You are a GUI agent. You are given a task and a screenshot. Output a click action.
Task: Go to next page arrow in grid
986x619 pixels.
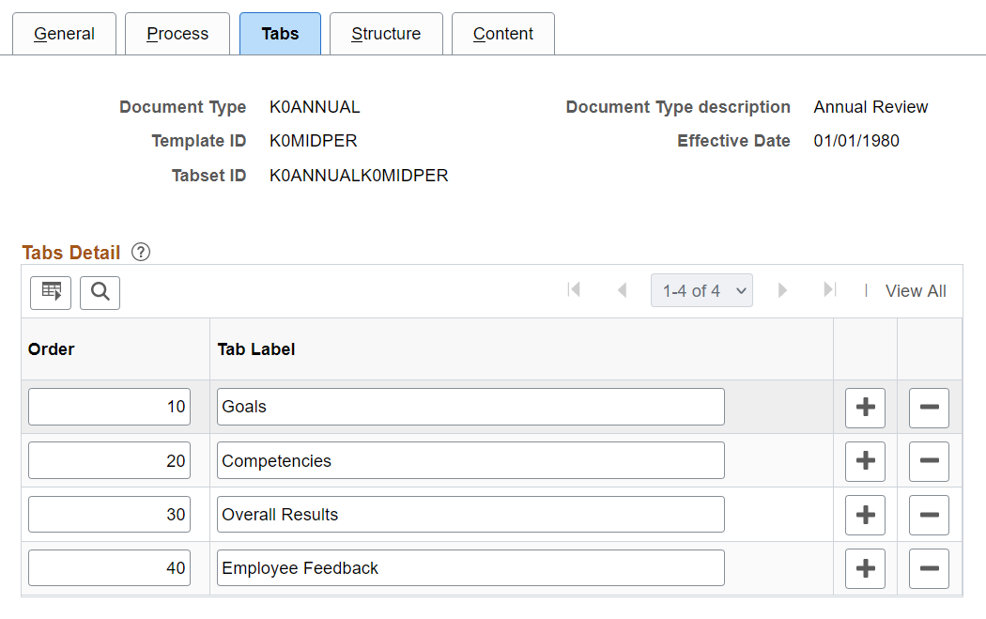coord(782,290)
